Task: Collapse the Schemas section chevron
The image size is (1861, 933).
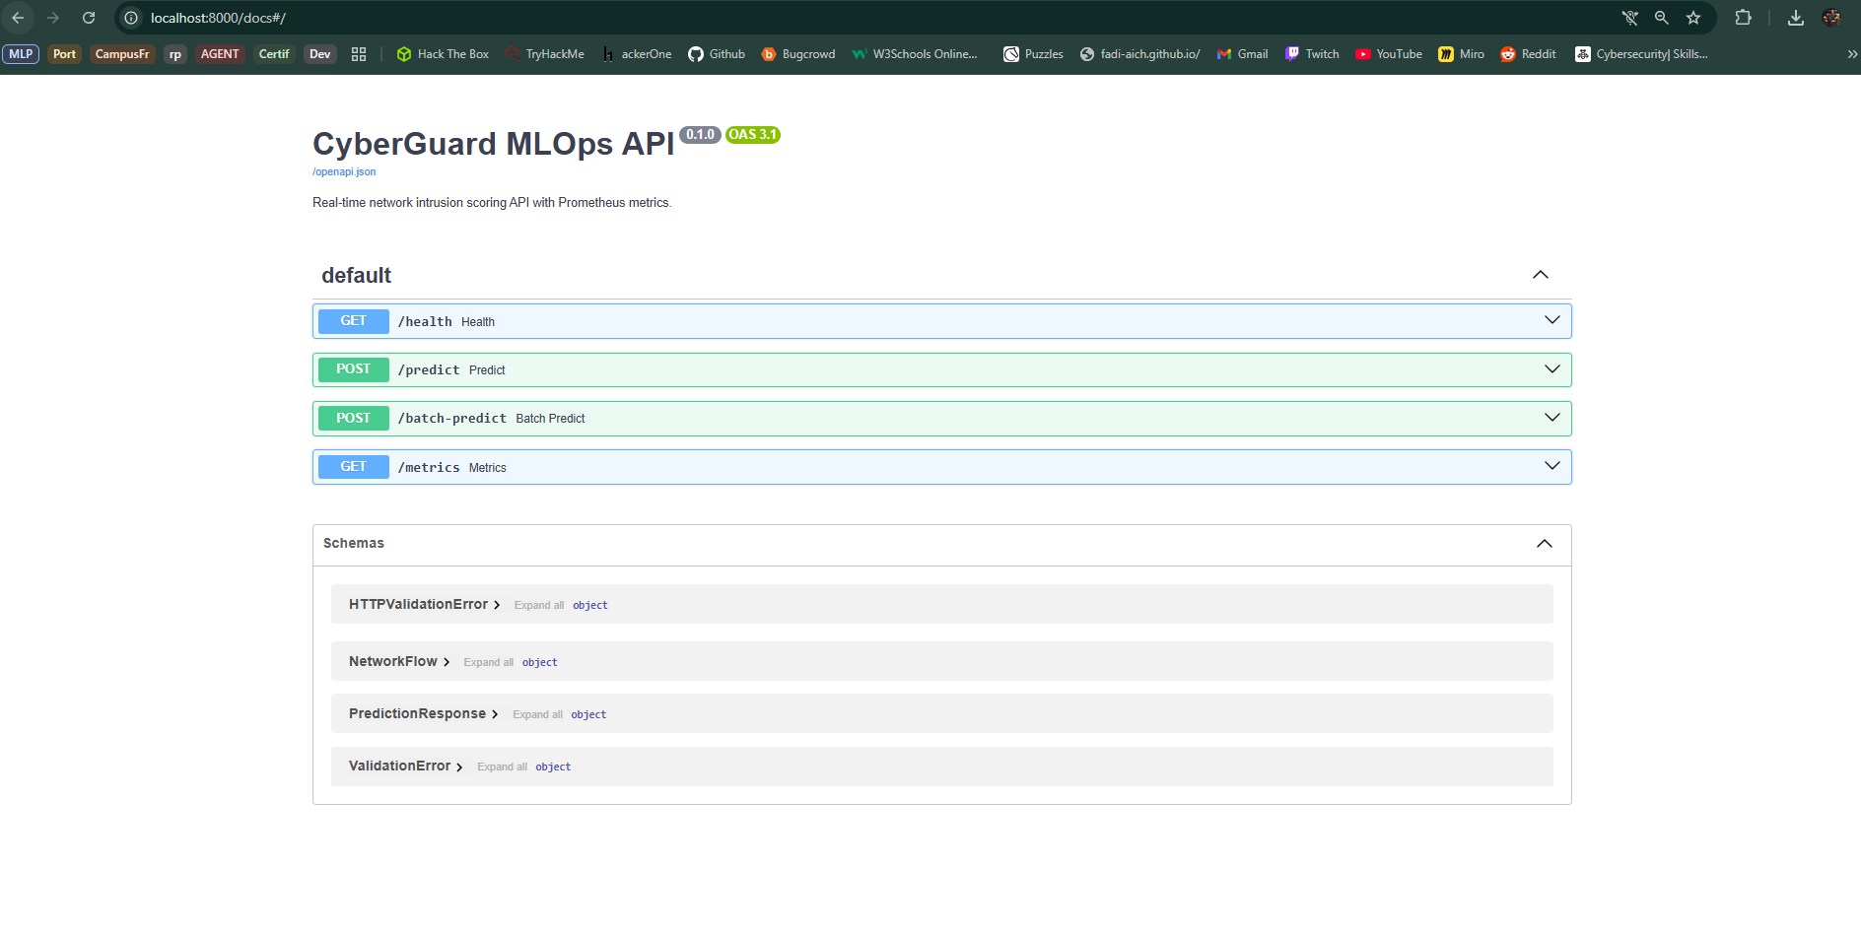Action: (x=1545, y=544)
